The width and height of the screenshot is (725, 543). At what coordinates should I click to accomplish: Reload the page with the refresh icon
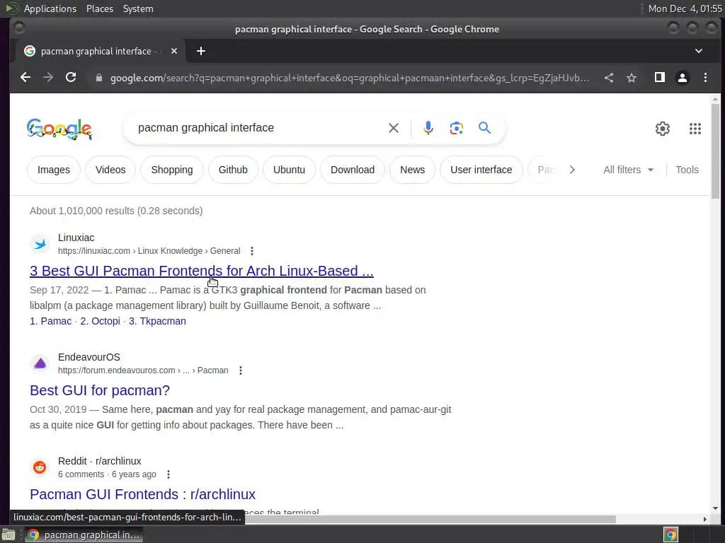point(71,78)
